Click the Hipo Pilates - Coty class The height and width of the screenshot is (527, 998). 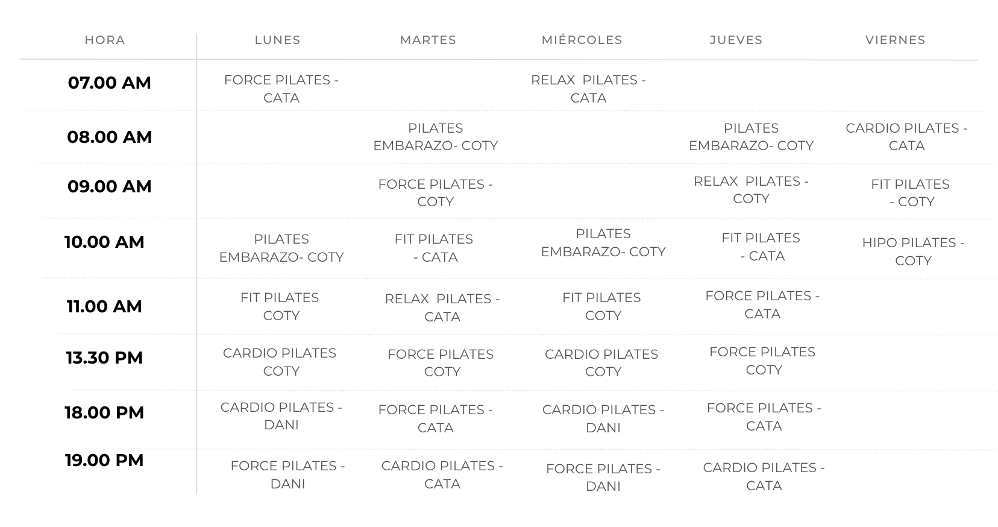tap(913, 251)
